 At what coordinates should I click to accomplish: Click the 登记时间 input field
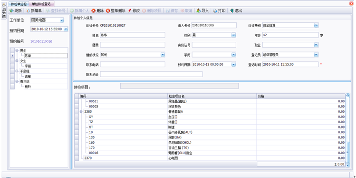(290, 64)
